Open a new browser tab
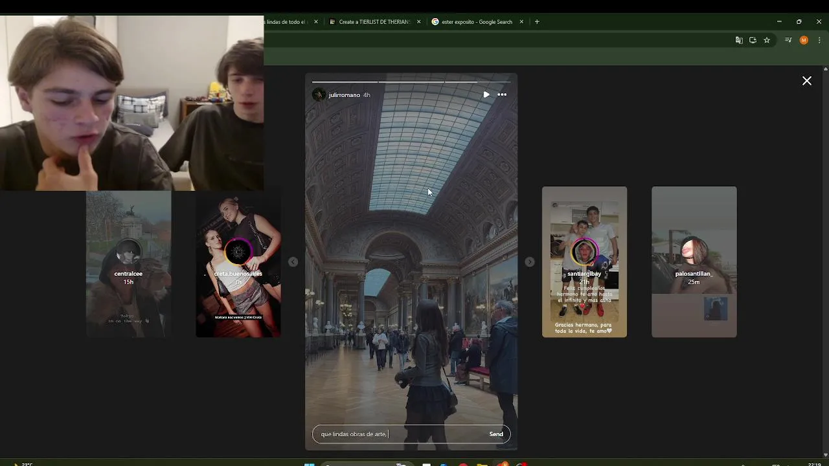829x466 pixels. coord(537,21)
